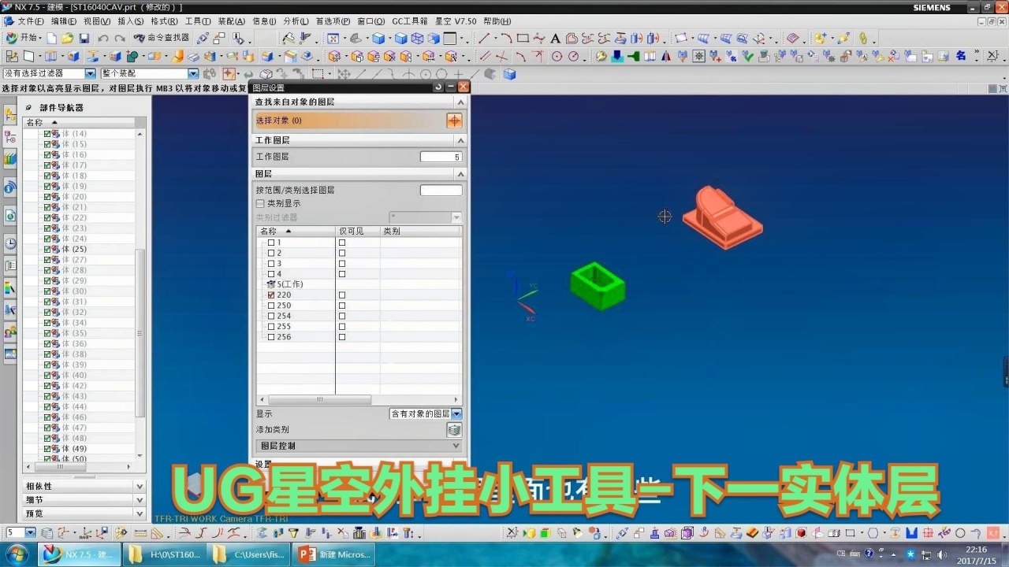Open the 含有对象的图层 display dropdown
This screenshot has height=567, width=1009.
(x=456, y=413)
